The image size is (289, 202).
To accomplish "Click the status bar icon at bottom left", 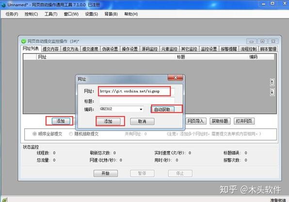I will [x=4, y=200].
